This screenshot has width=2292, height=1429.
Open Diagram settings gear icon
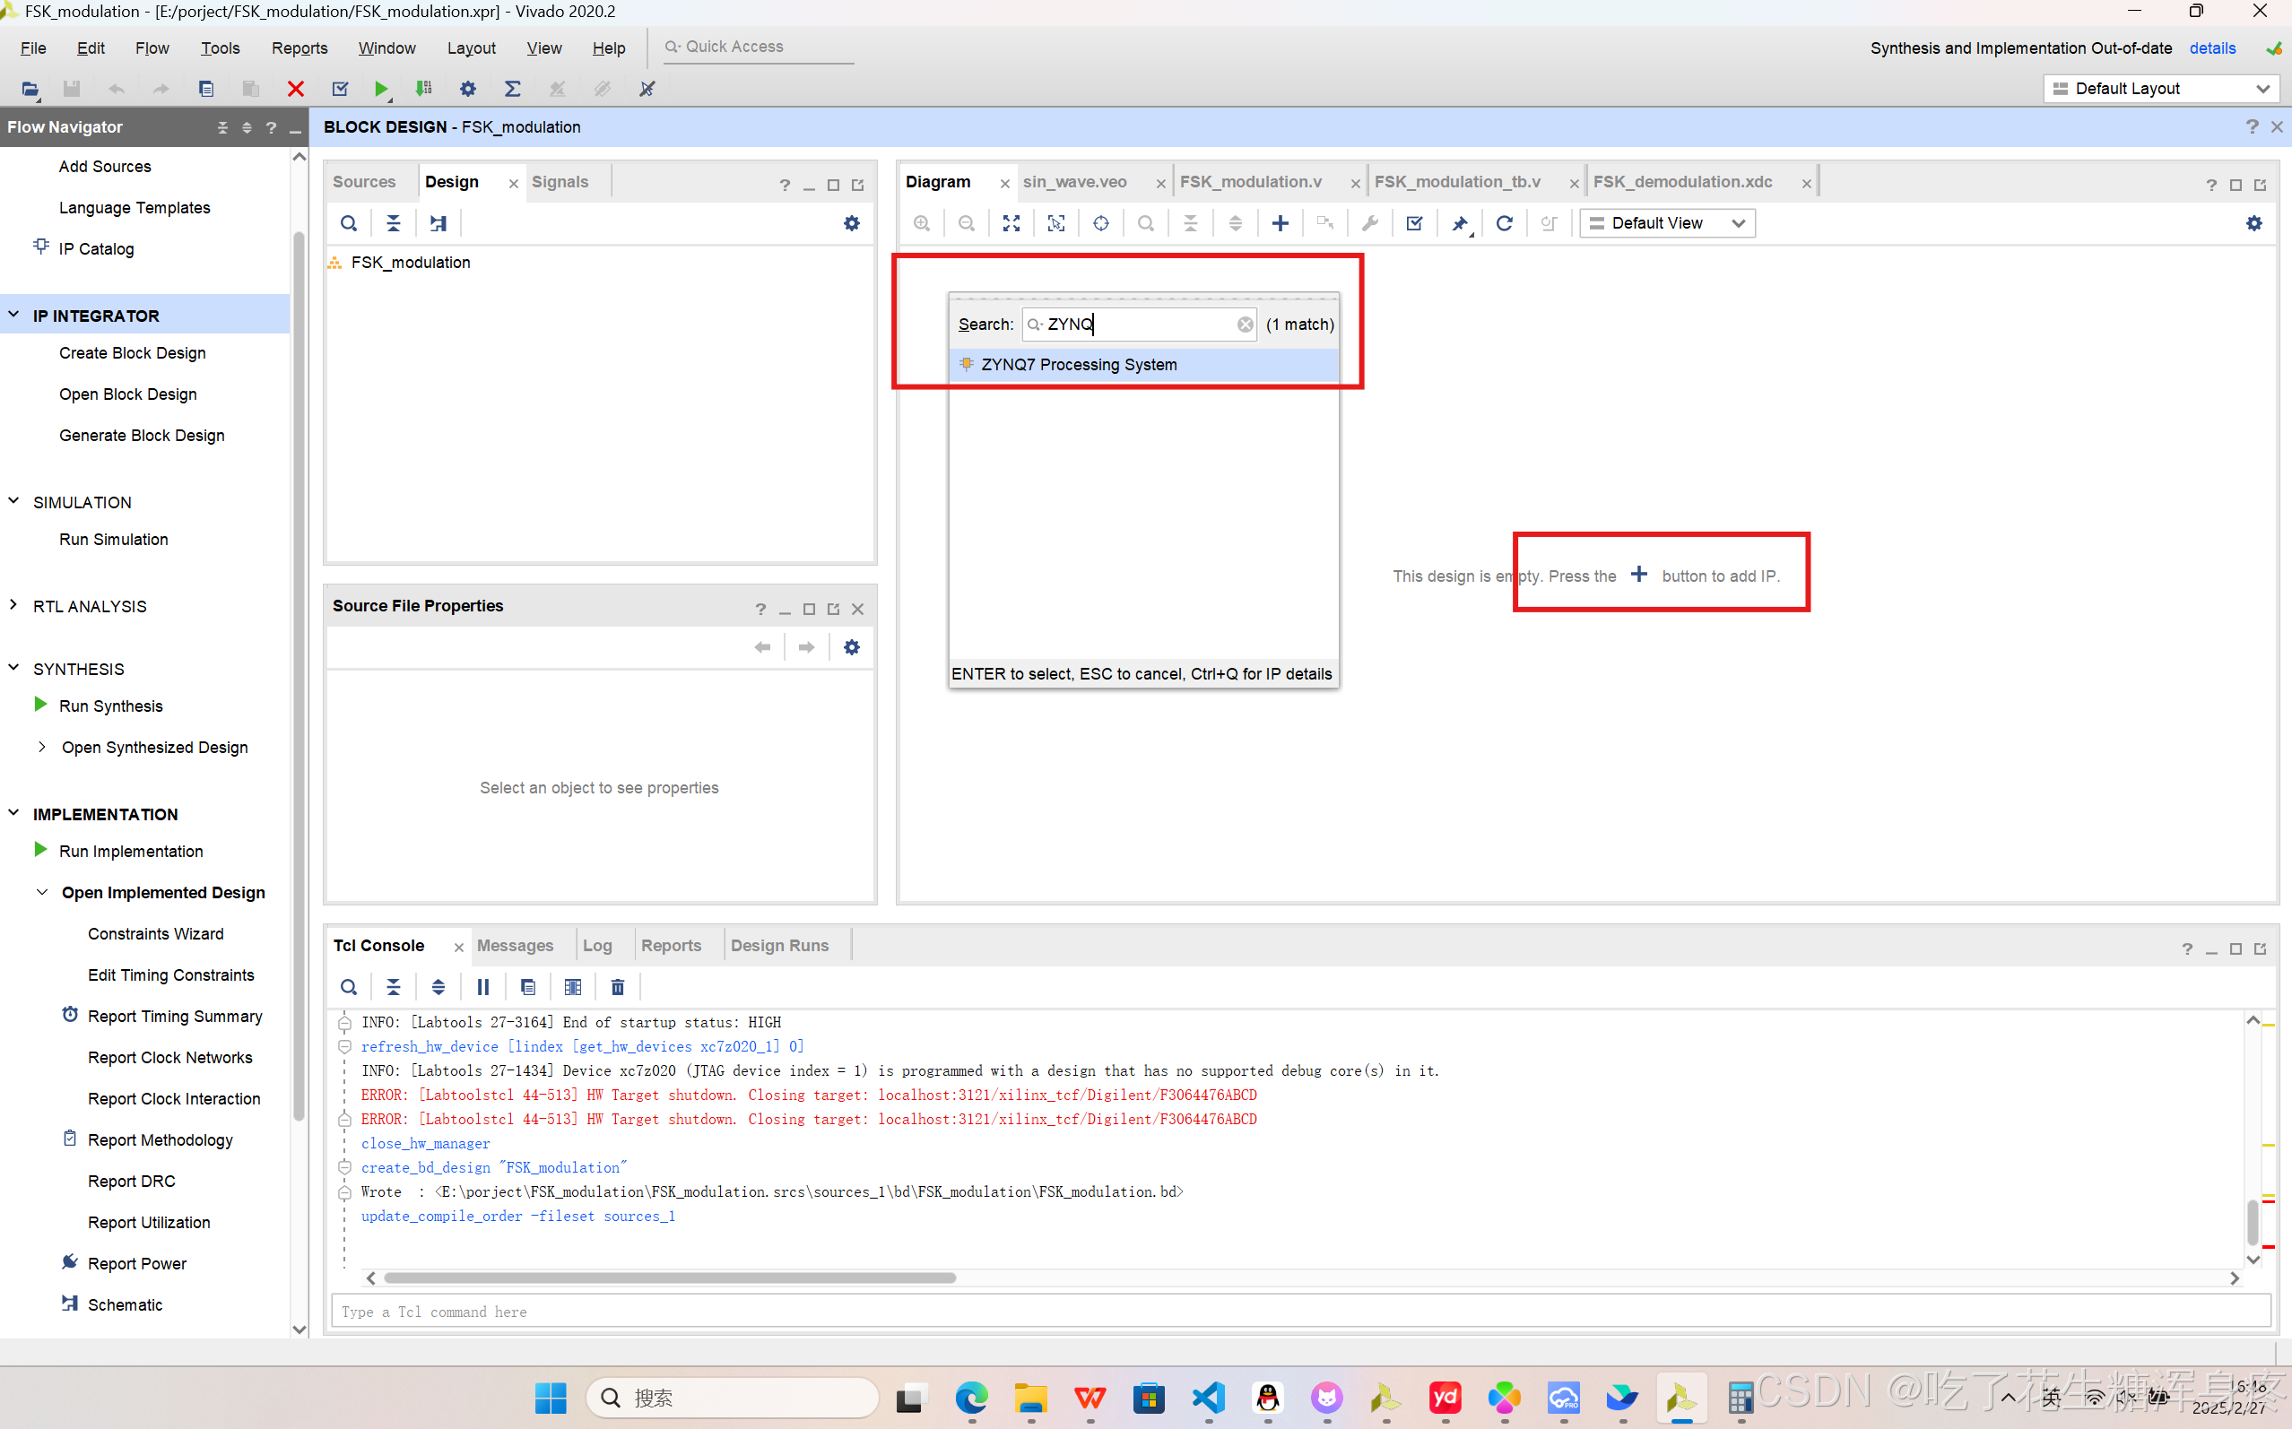point(2254,223)
